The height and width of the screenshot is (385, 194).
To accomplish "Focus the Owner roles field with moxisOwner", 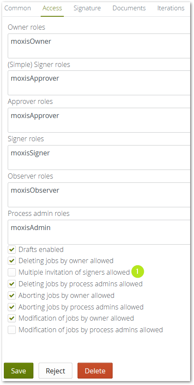I will 99,46.
